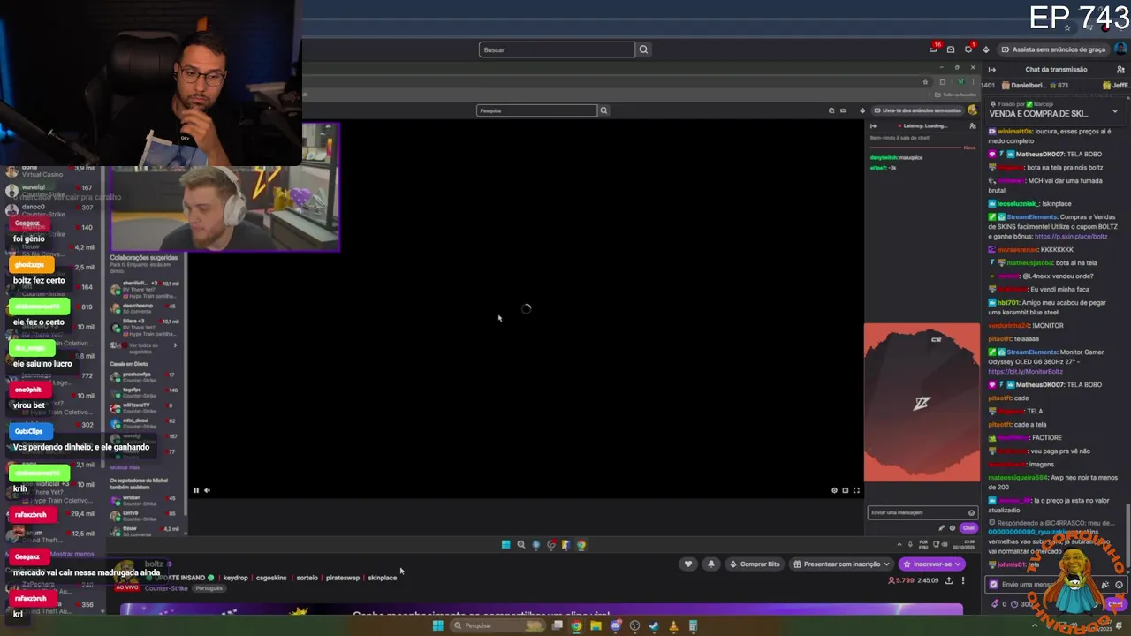The width and height of the screenshot is (1131, 636).
Task: Click the inner Pesquisa search field
Action: click(537, 110)
